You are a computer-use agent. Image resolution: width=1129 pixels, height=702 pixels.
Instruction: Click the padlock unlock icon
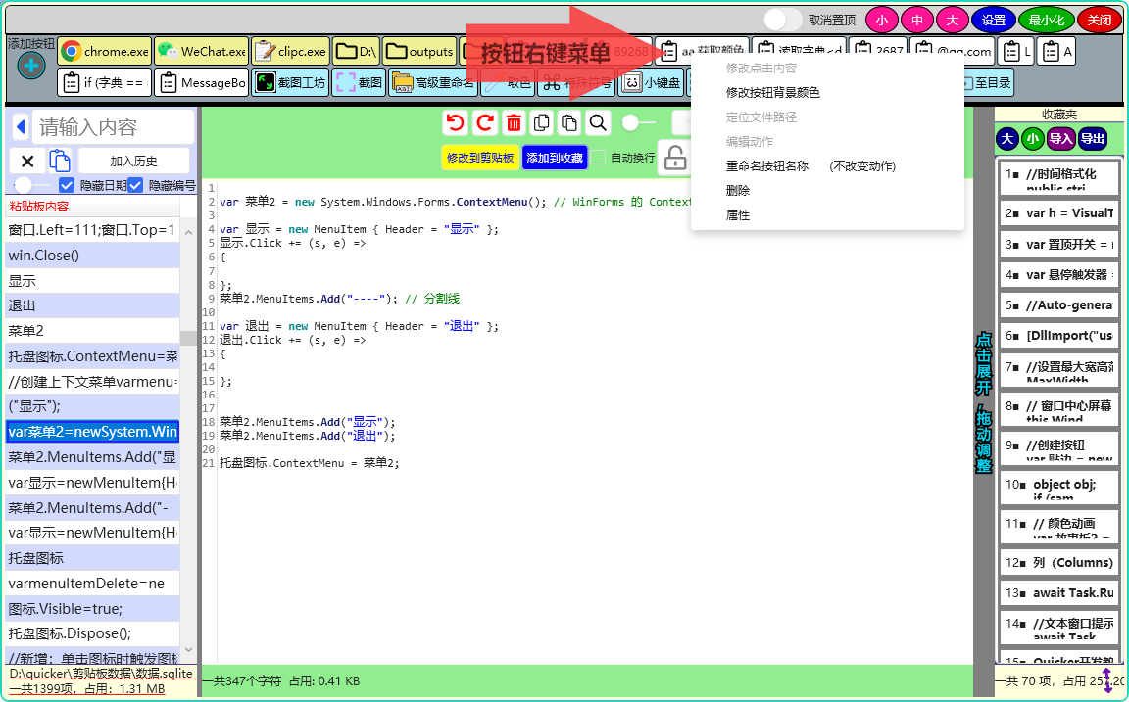(674, 158)
